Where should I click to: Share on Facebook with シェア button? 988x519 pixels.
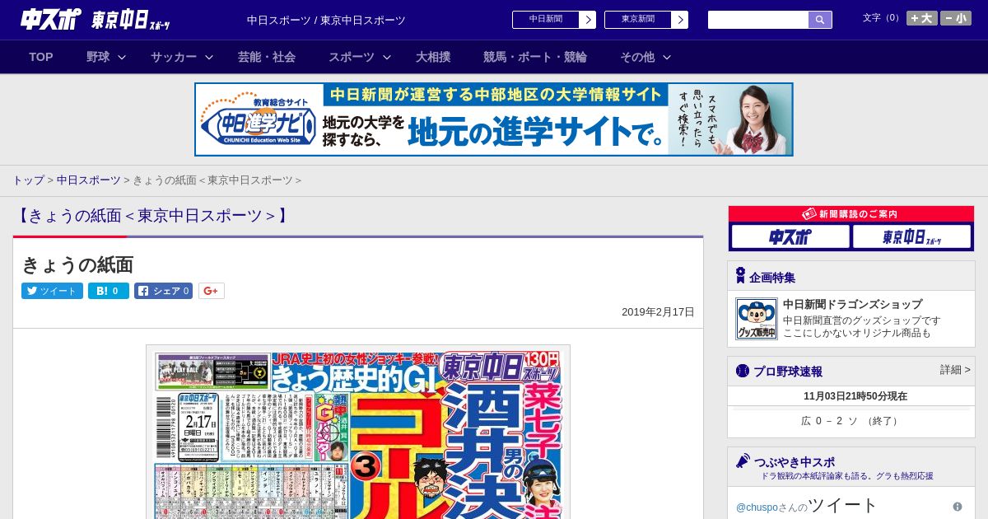[164, 291]
